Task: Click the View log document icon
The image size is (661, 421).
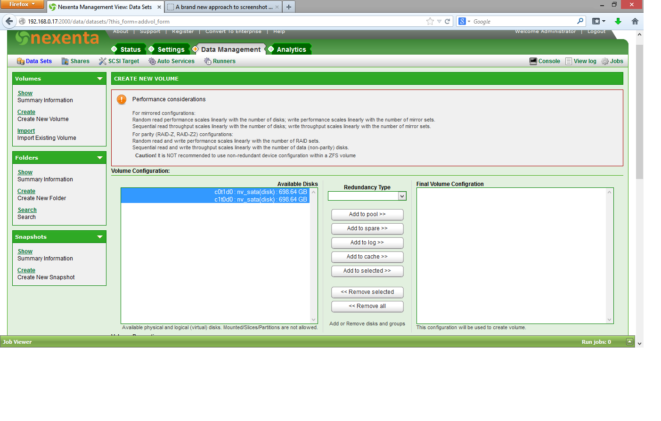Action: tap(569, 61)
